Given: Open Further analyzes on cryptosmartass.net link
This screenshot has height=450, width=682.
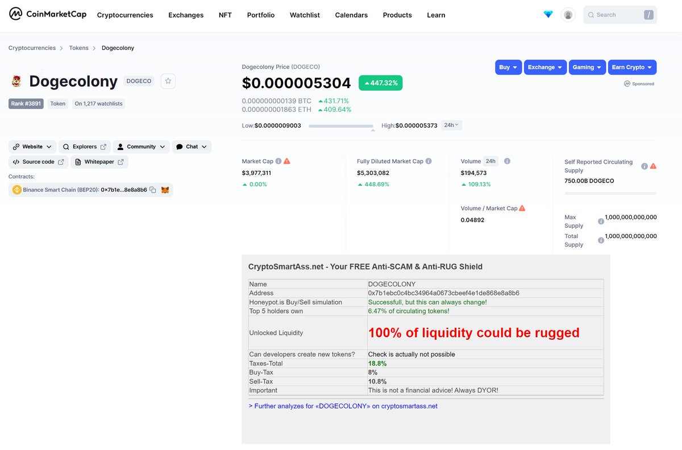Looking at the screenshot, I should [x=343, y=406].
